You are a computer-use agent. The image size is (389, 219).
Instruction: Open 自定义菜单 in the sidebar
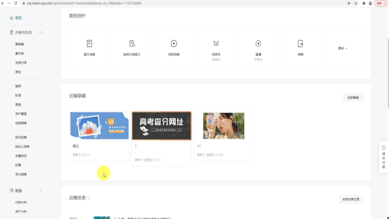coord(22,146)
